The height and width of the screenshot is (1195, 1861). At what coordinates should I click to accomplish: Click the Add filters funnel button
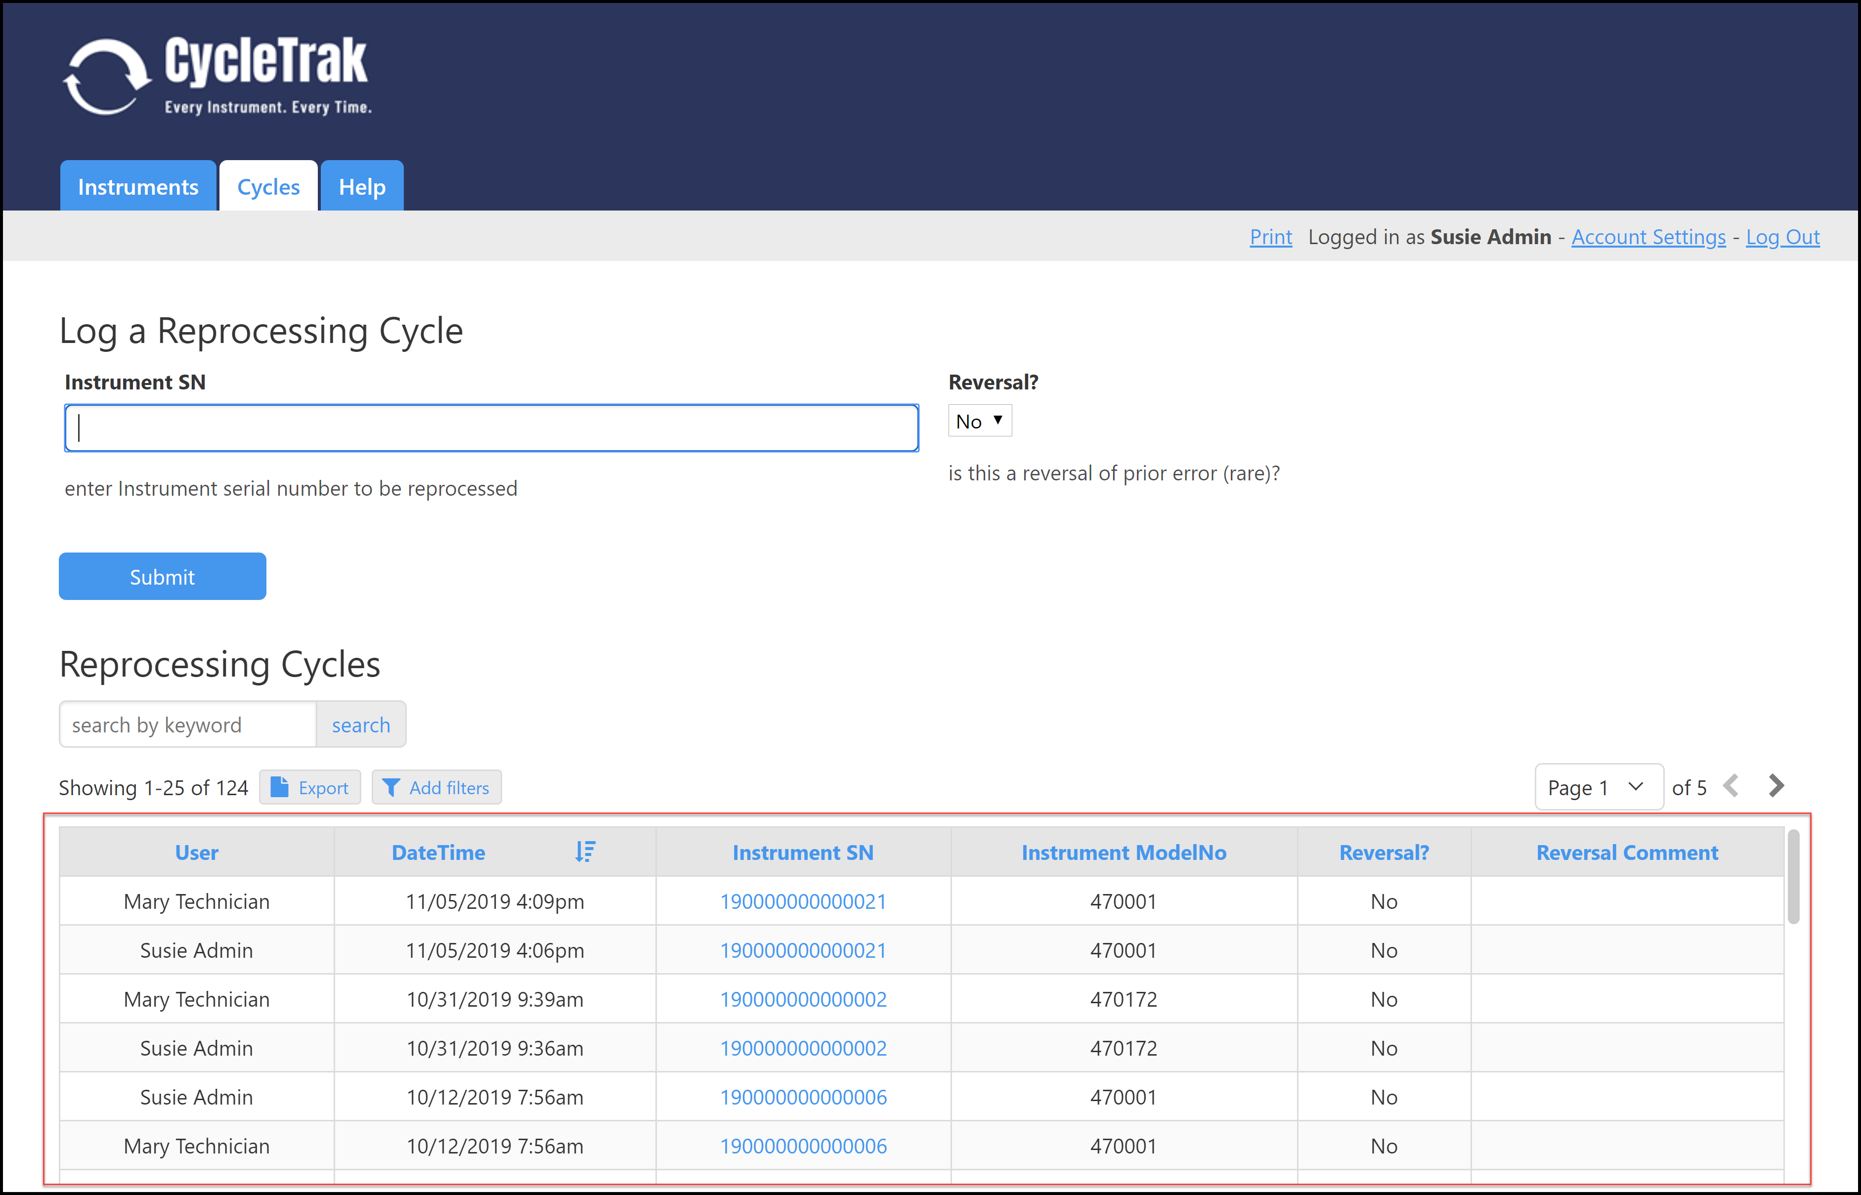tap(437, 788)
